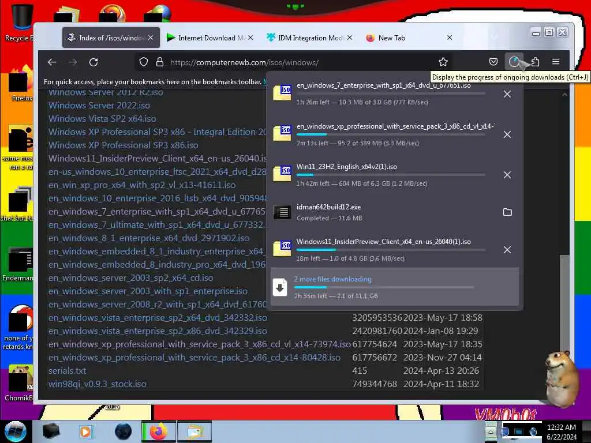Screen dimensions: 591x443
Task: Open Windows Server 2022.iso link
Action: (x=99, y=106)
